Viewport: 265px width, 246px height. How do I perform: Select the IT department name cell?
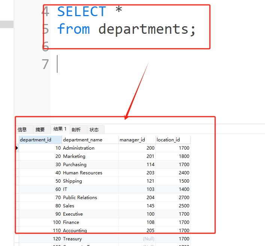(65, 189)
